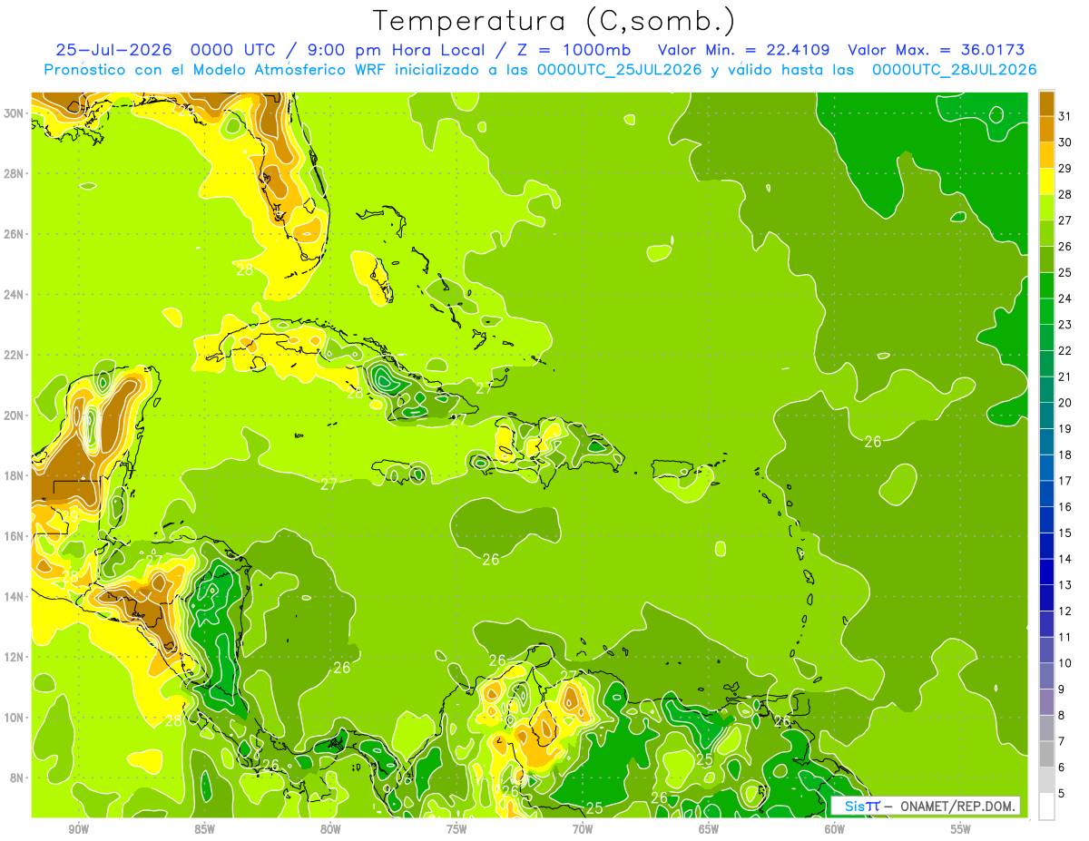Screen dimensions: 1089x841
Task: Click the legend value 18
Action: tap(1065, 455)
